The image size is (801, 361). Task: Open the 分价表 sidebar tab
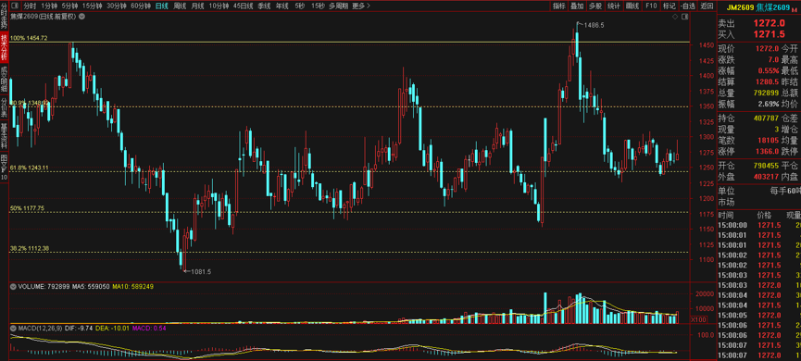(4, 107)
